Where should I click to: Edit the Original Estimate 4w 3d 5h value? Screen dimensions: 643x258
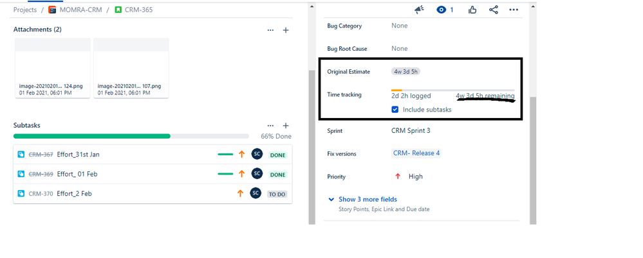click(405, 71)
